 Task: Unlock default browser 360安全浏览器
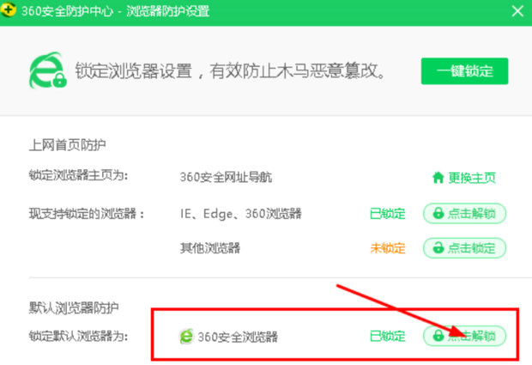click(x=464, y=336)
